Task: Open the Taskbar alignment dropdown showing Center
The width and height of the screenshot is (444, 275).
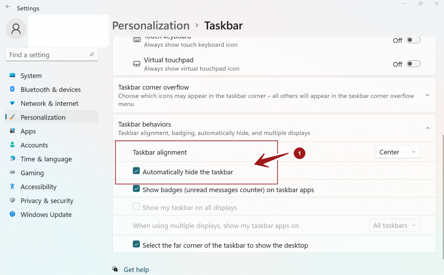Action: point(397,152)
